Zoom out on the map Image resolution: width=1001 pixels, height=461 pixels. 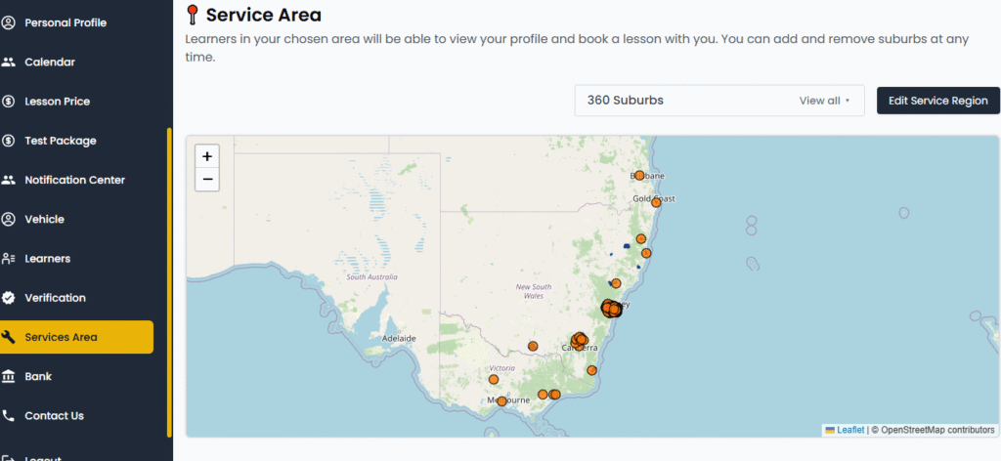[207, 180]
